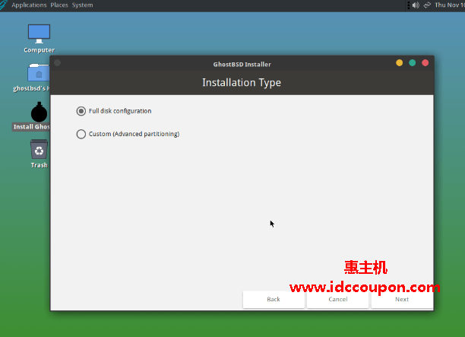The width and height of the screenshot is (465, 337).
Task: Go Back to previous installer step
Action: pyautogui.click(x=274, y=299)
